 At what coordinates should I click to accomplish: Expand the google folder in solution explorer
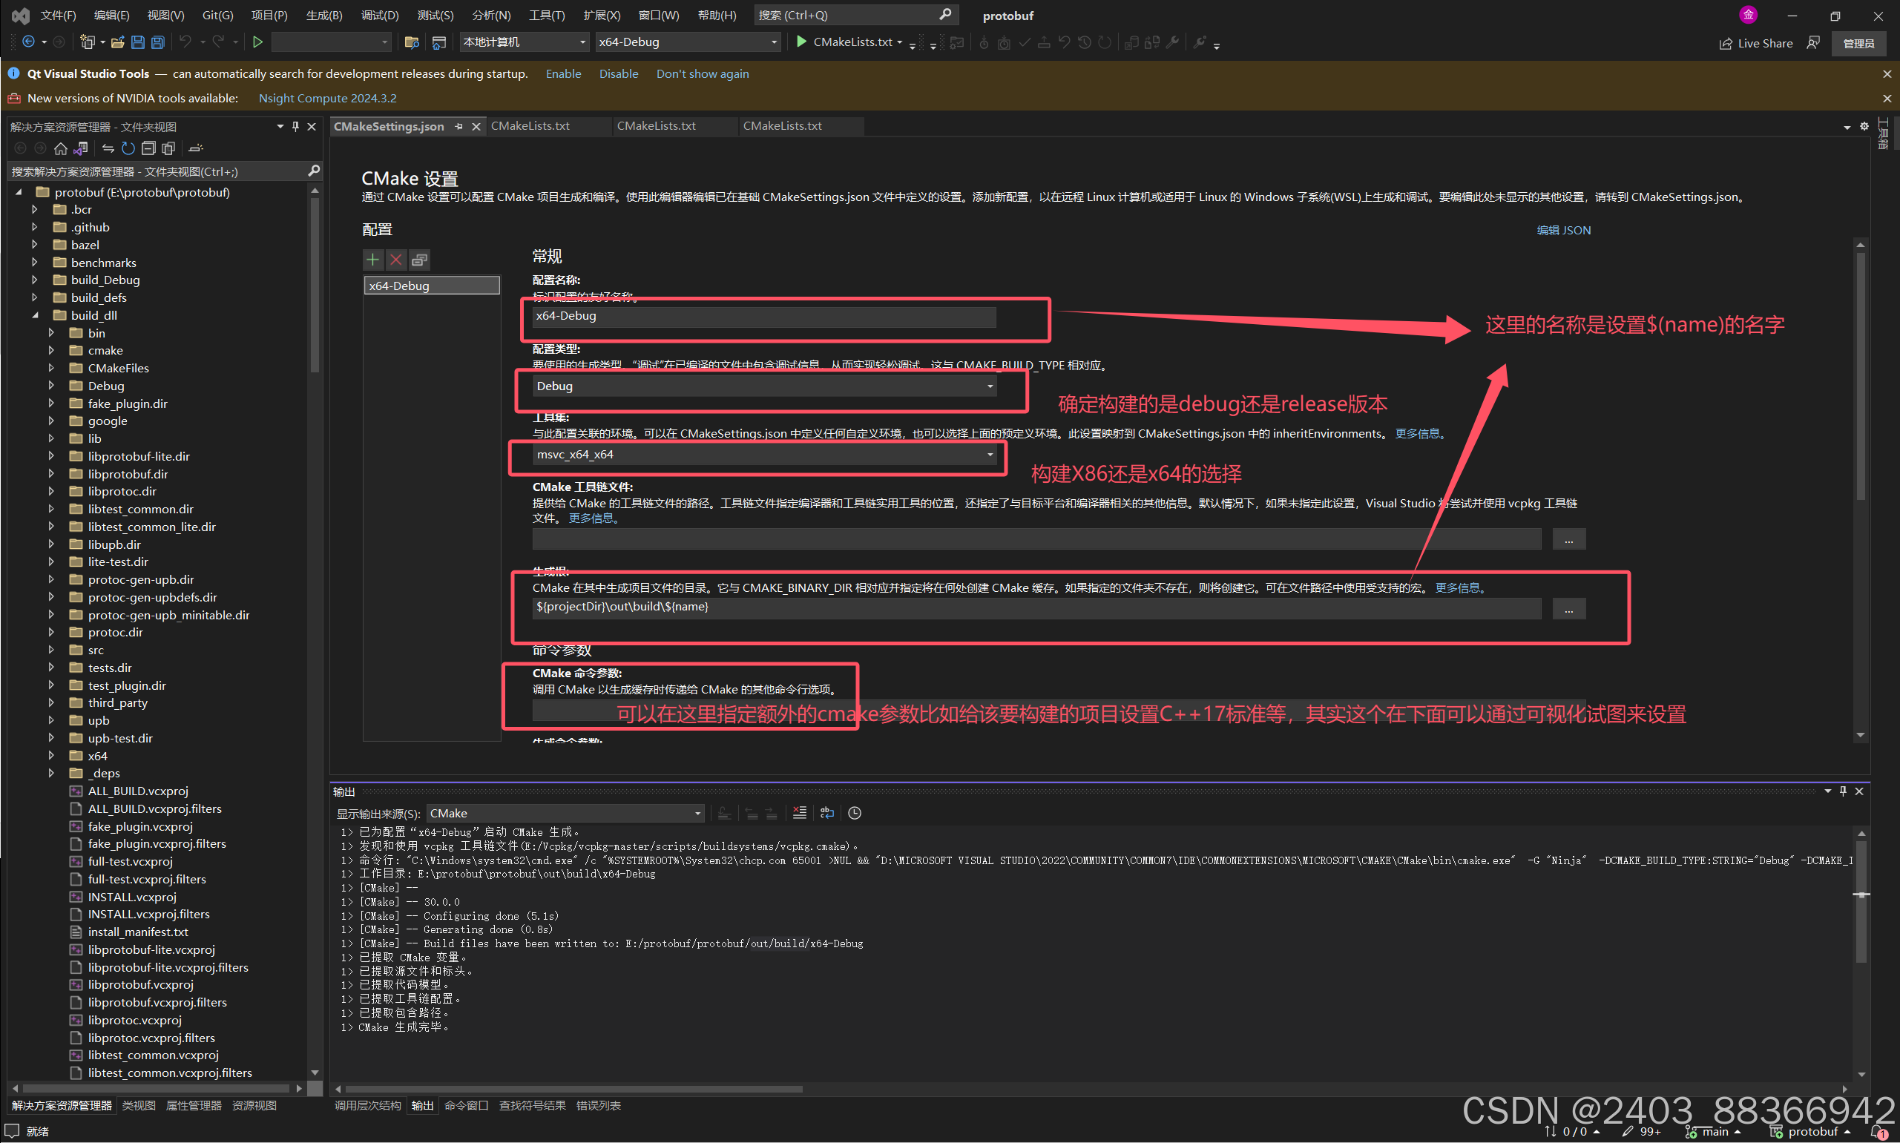(52, 421)
